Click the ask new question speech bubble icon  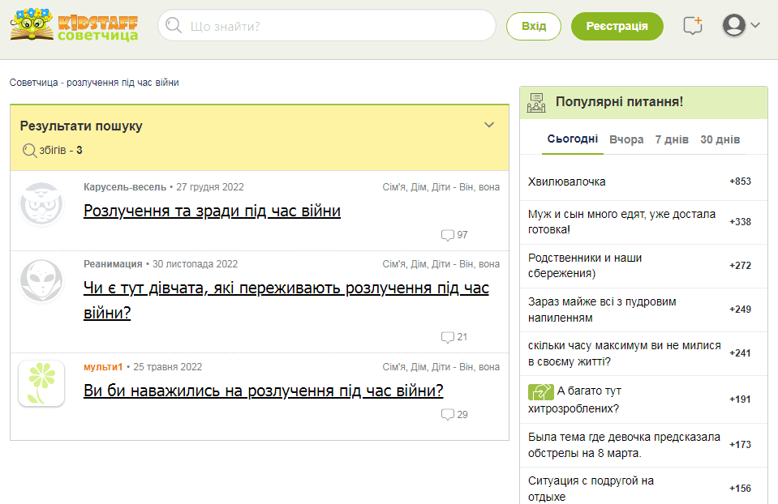point(693,25)
